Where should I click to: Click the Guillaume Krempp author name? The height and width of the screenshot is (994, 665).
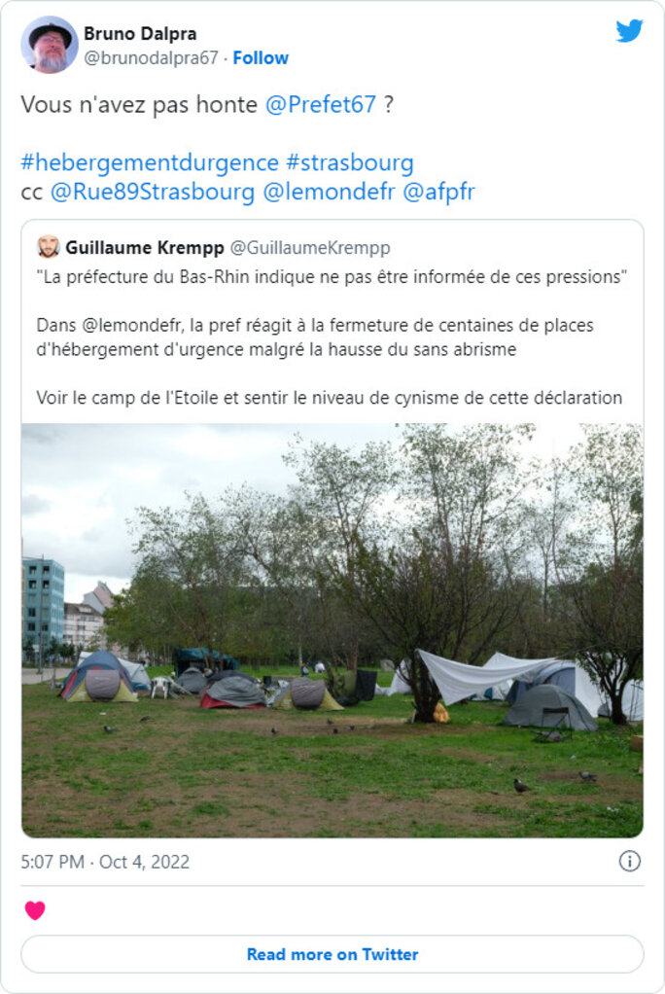pos(145,247)
